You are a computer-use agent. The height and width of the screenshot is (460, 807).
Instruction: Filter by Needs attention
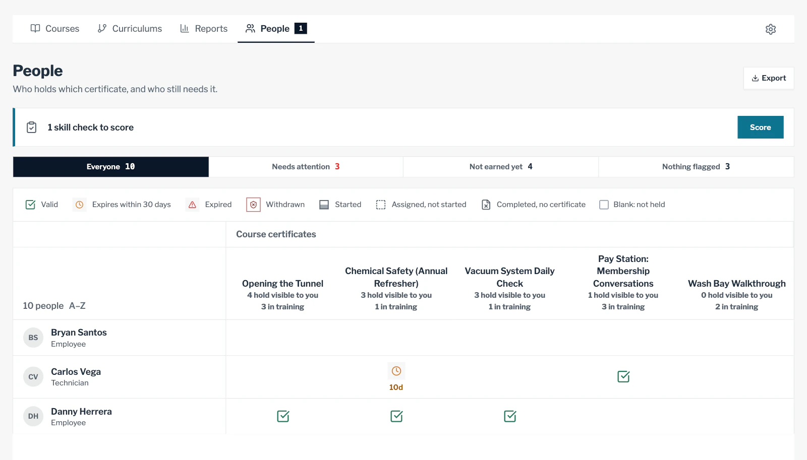(306, 167)
